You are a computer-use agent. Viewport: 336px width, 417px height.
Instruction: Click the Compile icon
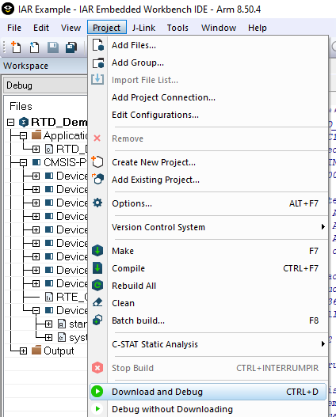pyautogui.click(x=97, y=267)
